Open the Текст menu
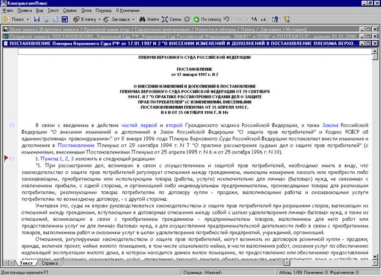 (x=53, y=10)
